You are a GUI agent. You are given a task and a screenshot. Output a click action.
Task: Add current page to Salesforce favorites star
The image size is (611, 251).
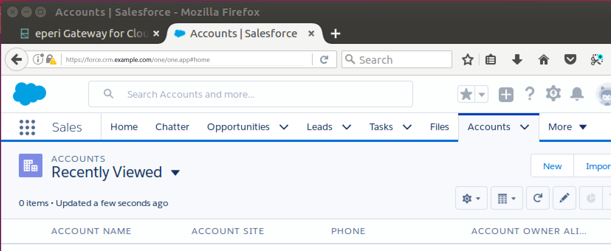tap(467, 94)
